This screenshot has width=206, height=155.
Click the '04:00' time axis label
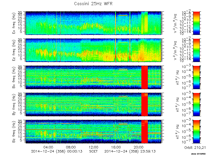[x=48, y=147]
